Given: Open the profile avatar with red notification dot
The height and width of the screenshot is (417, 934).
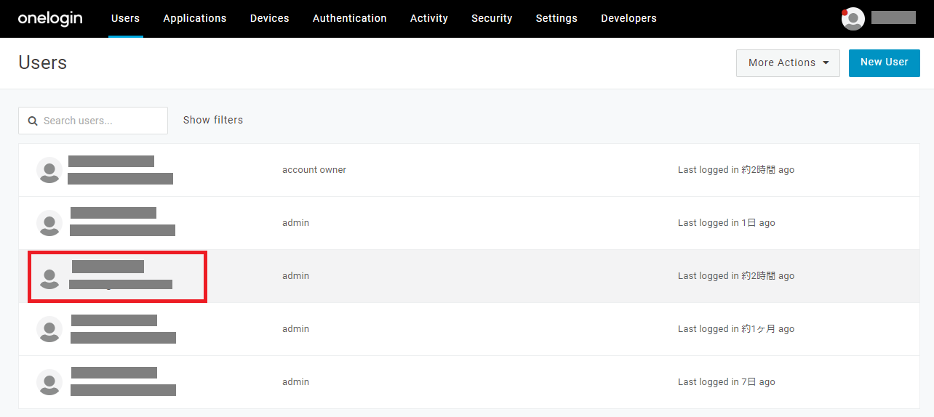Looking at the screenshot, I should 853,19.
